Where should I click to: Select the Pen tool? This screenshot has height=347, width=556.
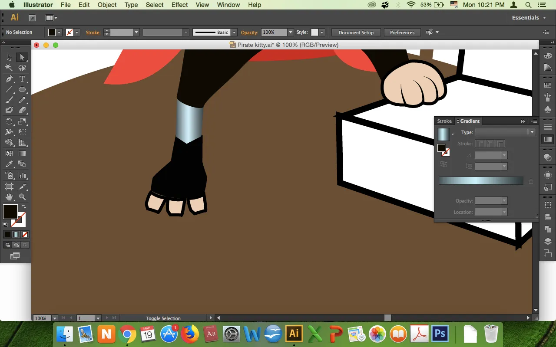tap(9, 79)
